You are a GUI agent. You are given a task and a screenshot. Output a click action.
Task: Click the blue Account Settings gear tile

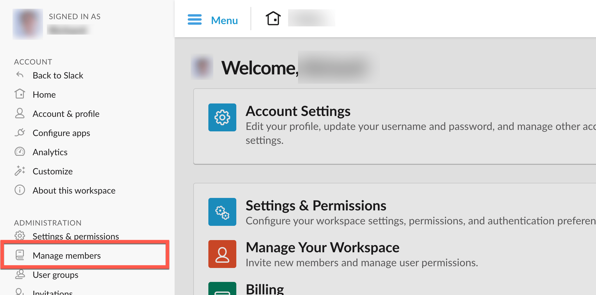tap(222, 117)
